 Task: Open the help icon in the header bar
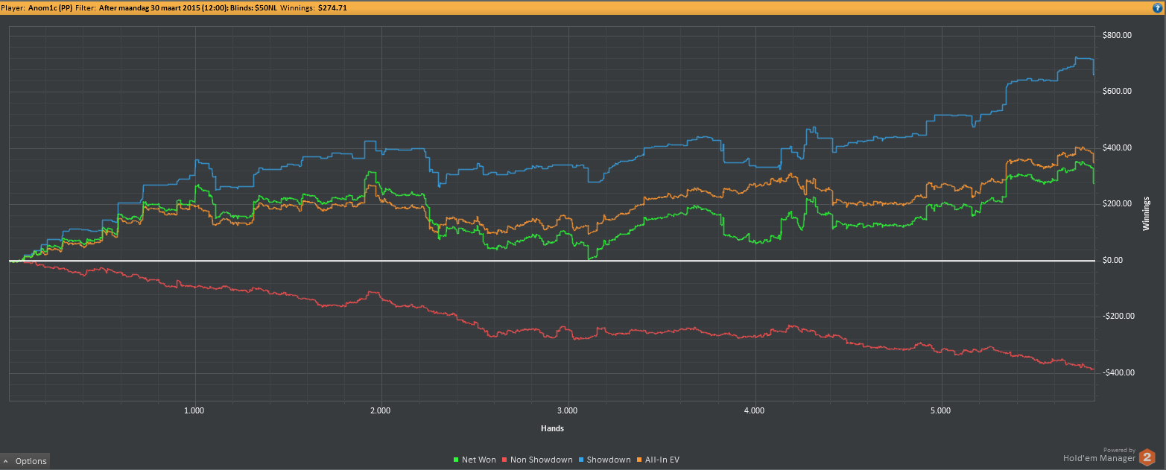1158,7
